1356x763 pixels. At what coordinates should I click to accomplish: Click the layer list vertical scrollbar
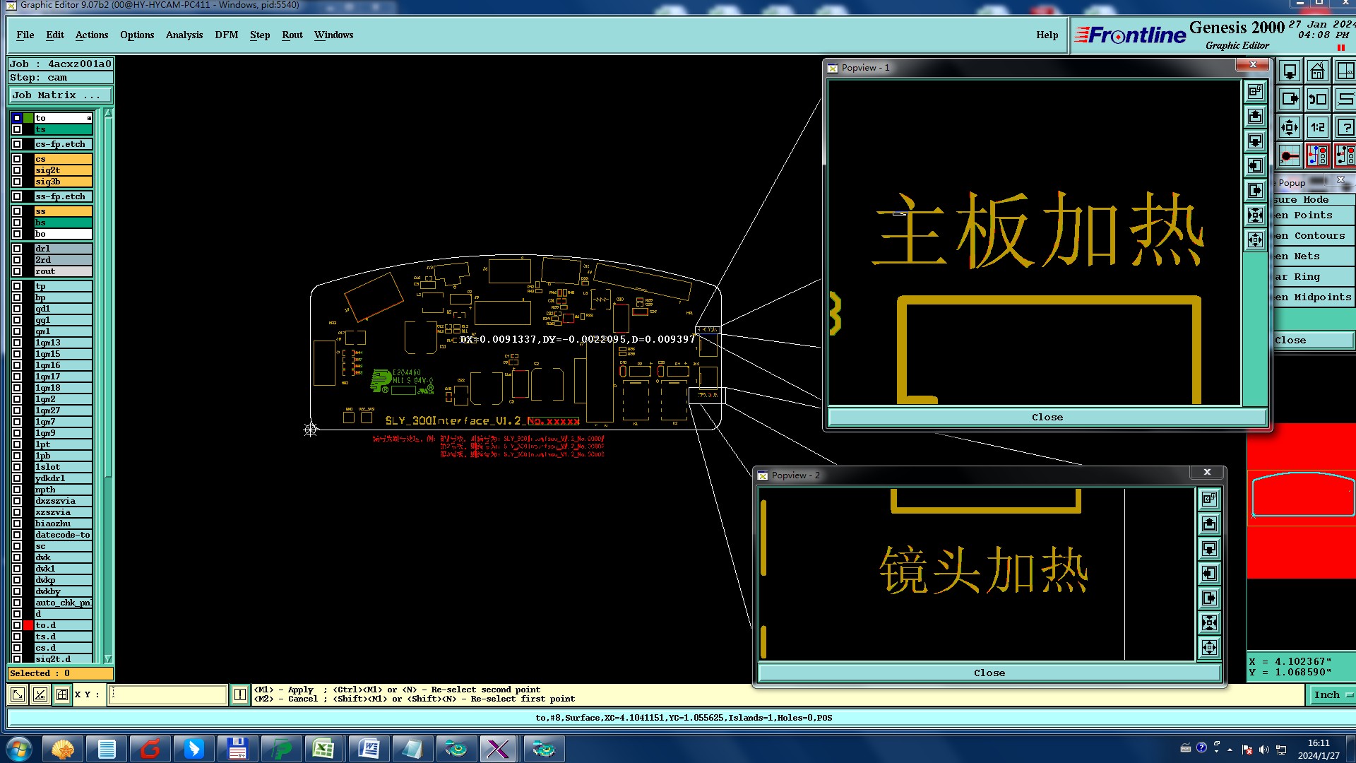pyautogui.click(x=108, y=297)
